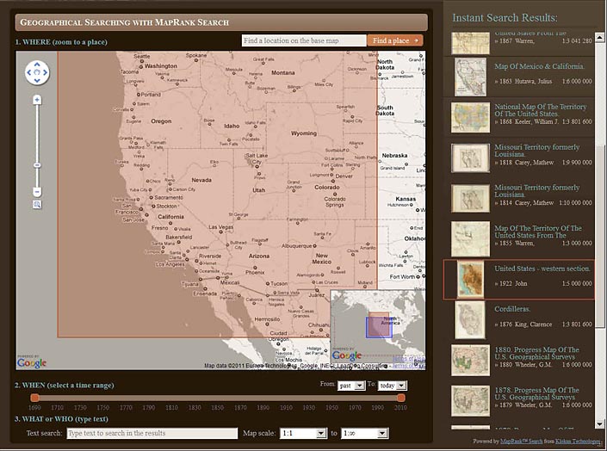The image size is (607, 451).
Task: Open the To date dropdown
Action: 391,386
